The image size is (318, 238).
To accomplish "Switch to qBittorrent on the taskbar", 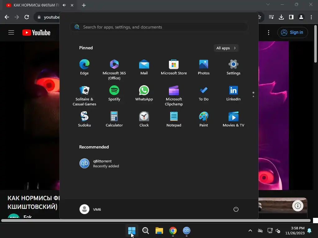I will [x=187, y=231].
